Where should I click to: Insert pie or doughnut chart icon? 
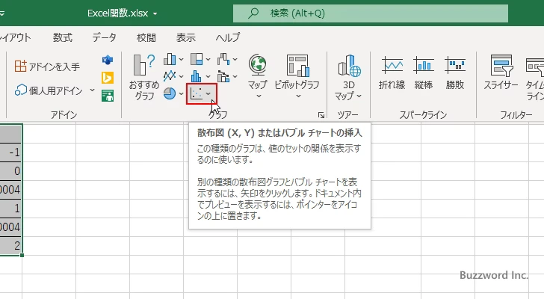tap(170, 93)
